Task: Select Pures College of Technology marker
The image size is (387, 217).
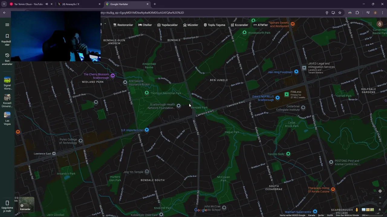Action: click(80, 141)
